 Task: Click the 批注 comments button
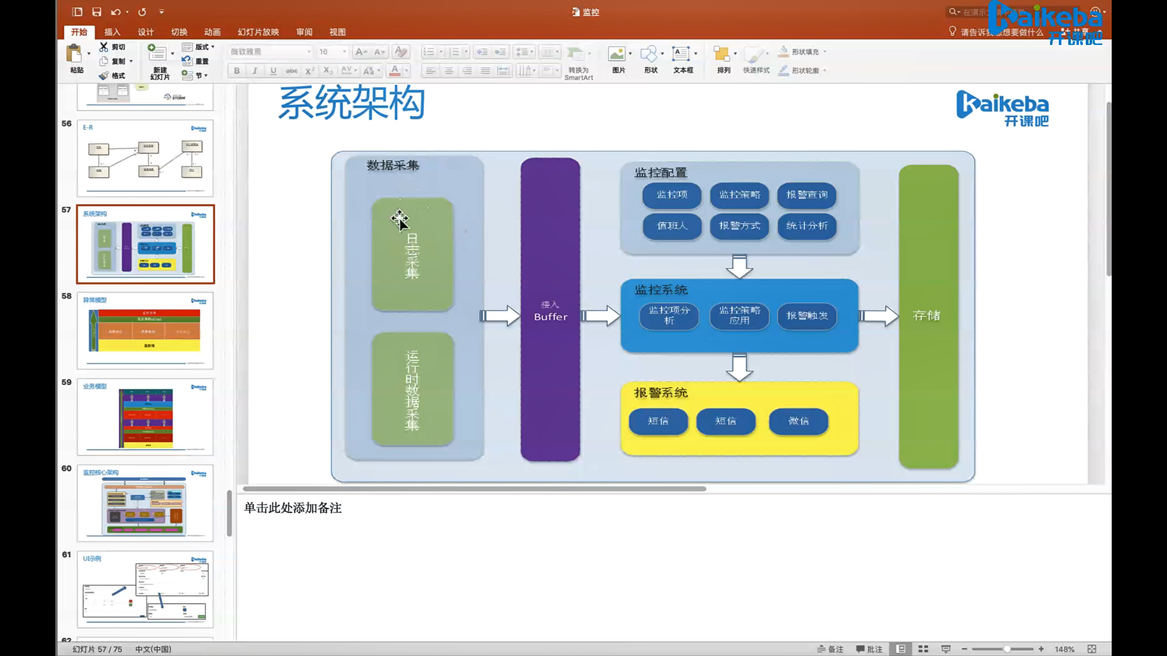click(869, 649)
